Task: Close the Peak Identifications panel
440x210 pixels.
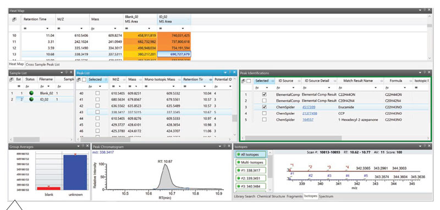Action: click(429, 73)
